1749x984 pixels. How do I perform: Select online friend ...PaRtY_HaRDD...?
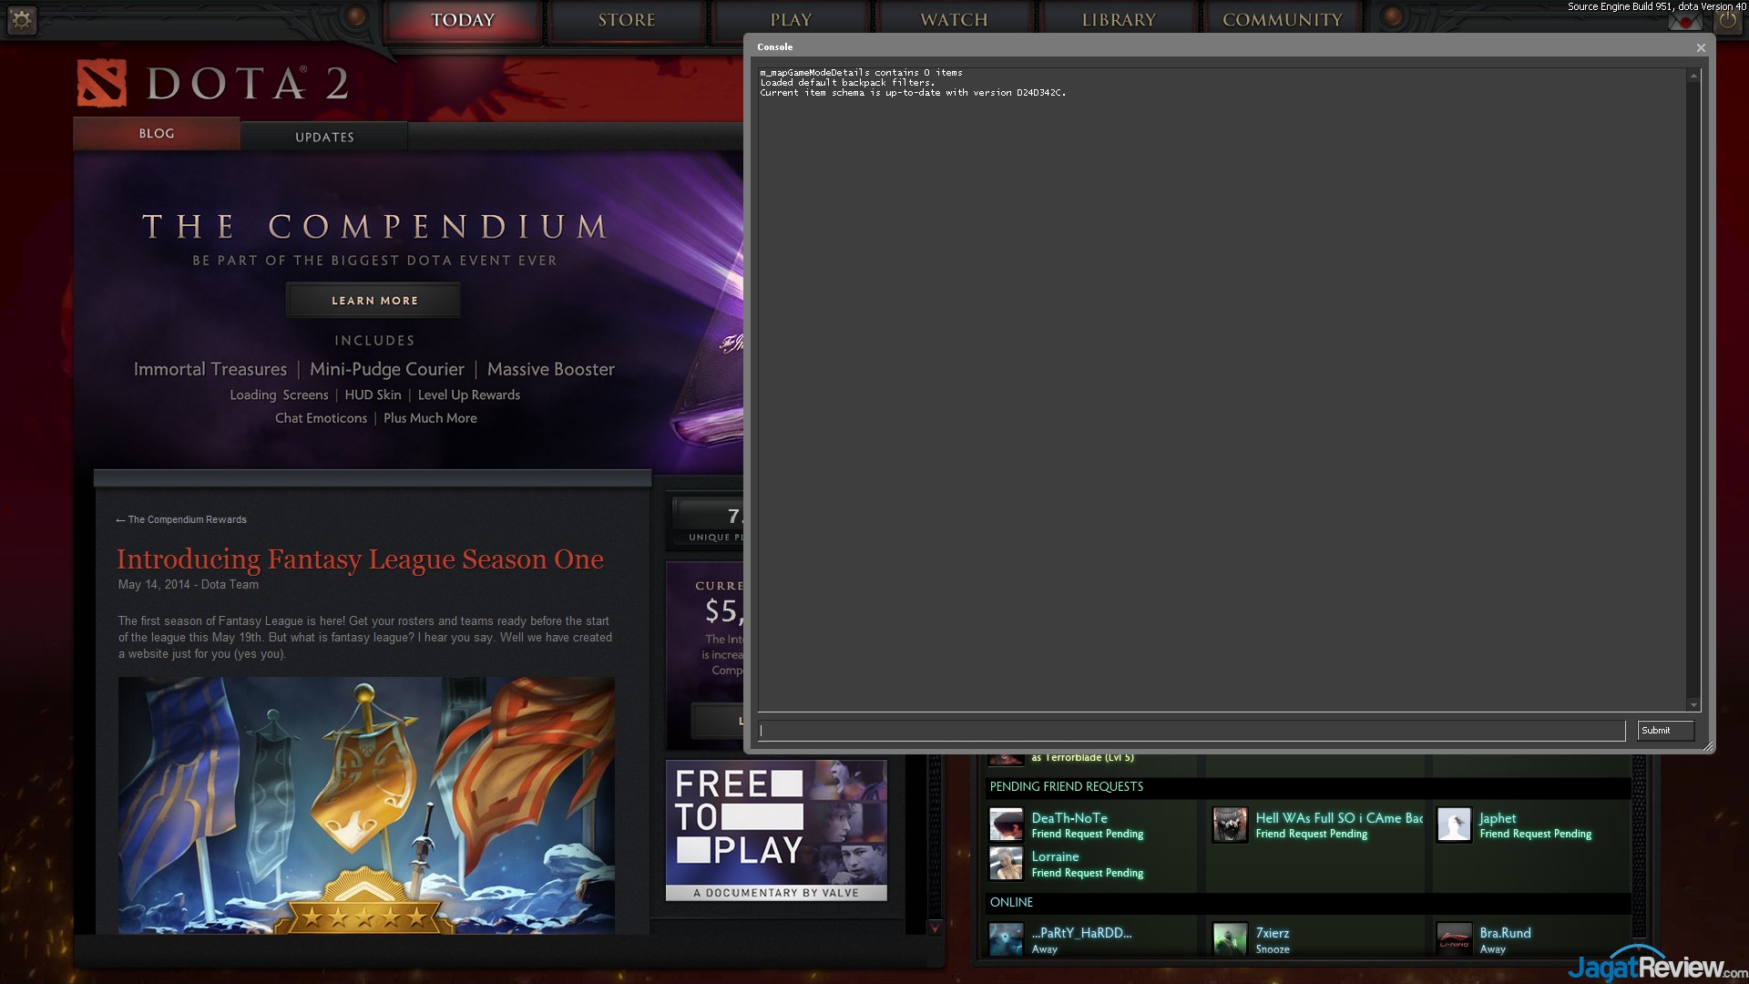coord(1081,933)
